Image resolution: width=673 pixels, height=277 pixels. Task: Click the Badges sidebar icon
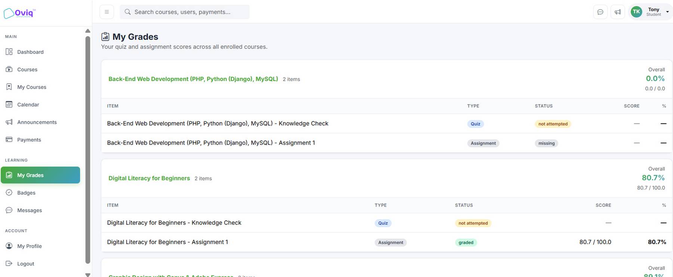click(9, 193)
